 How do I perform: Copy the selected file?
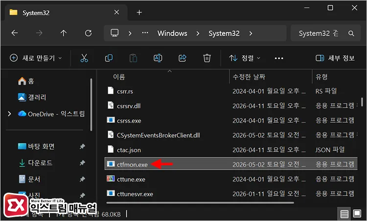[x=109, y=58]
